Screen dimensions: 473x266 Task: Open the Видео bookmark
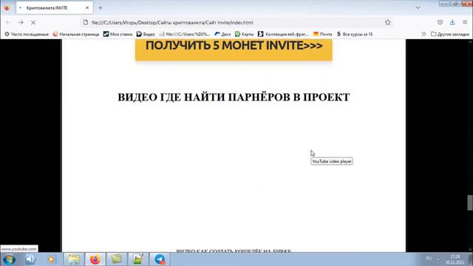[146, 34]
